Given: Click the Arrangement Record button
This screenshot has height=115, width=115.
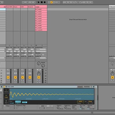Looking at the screenshot, I should point(45,2).
